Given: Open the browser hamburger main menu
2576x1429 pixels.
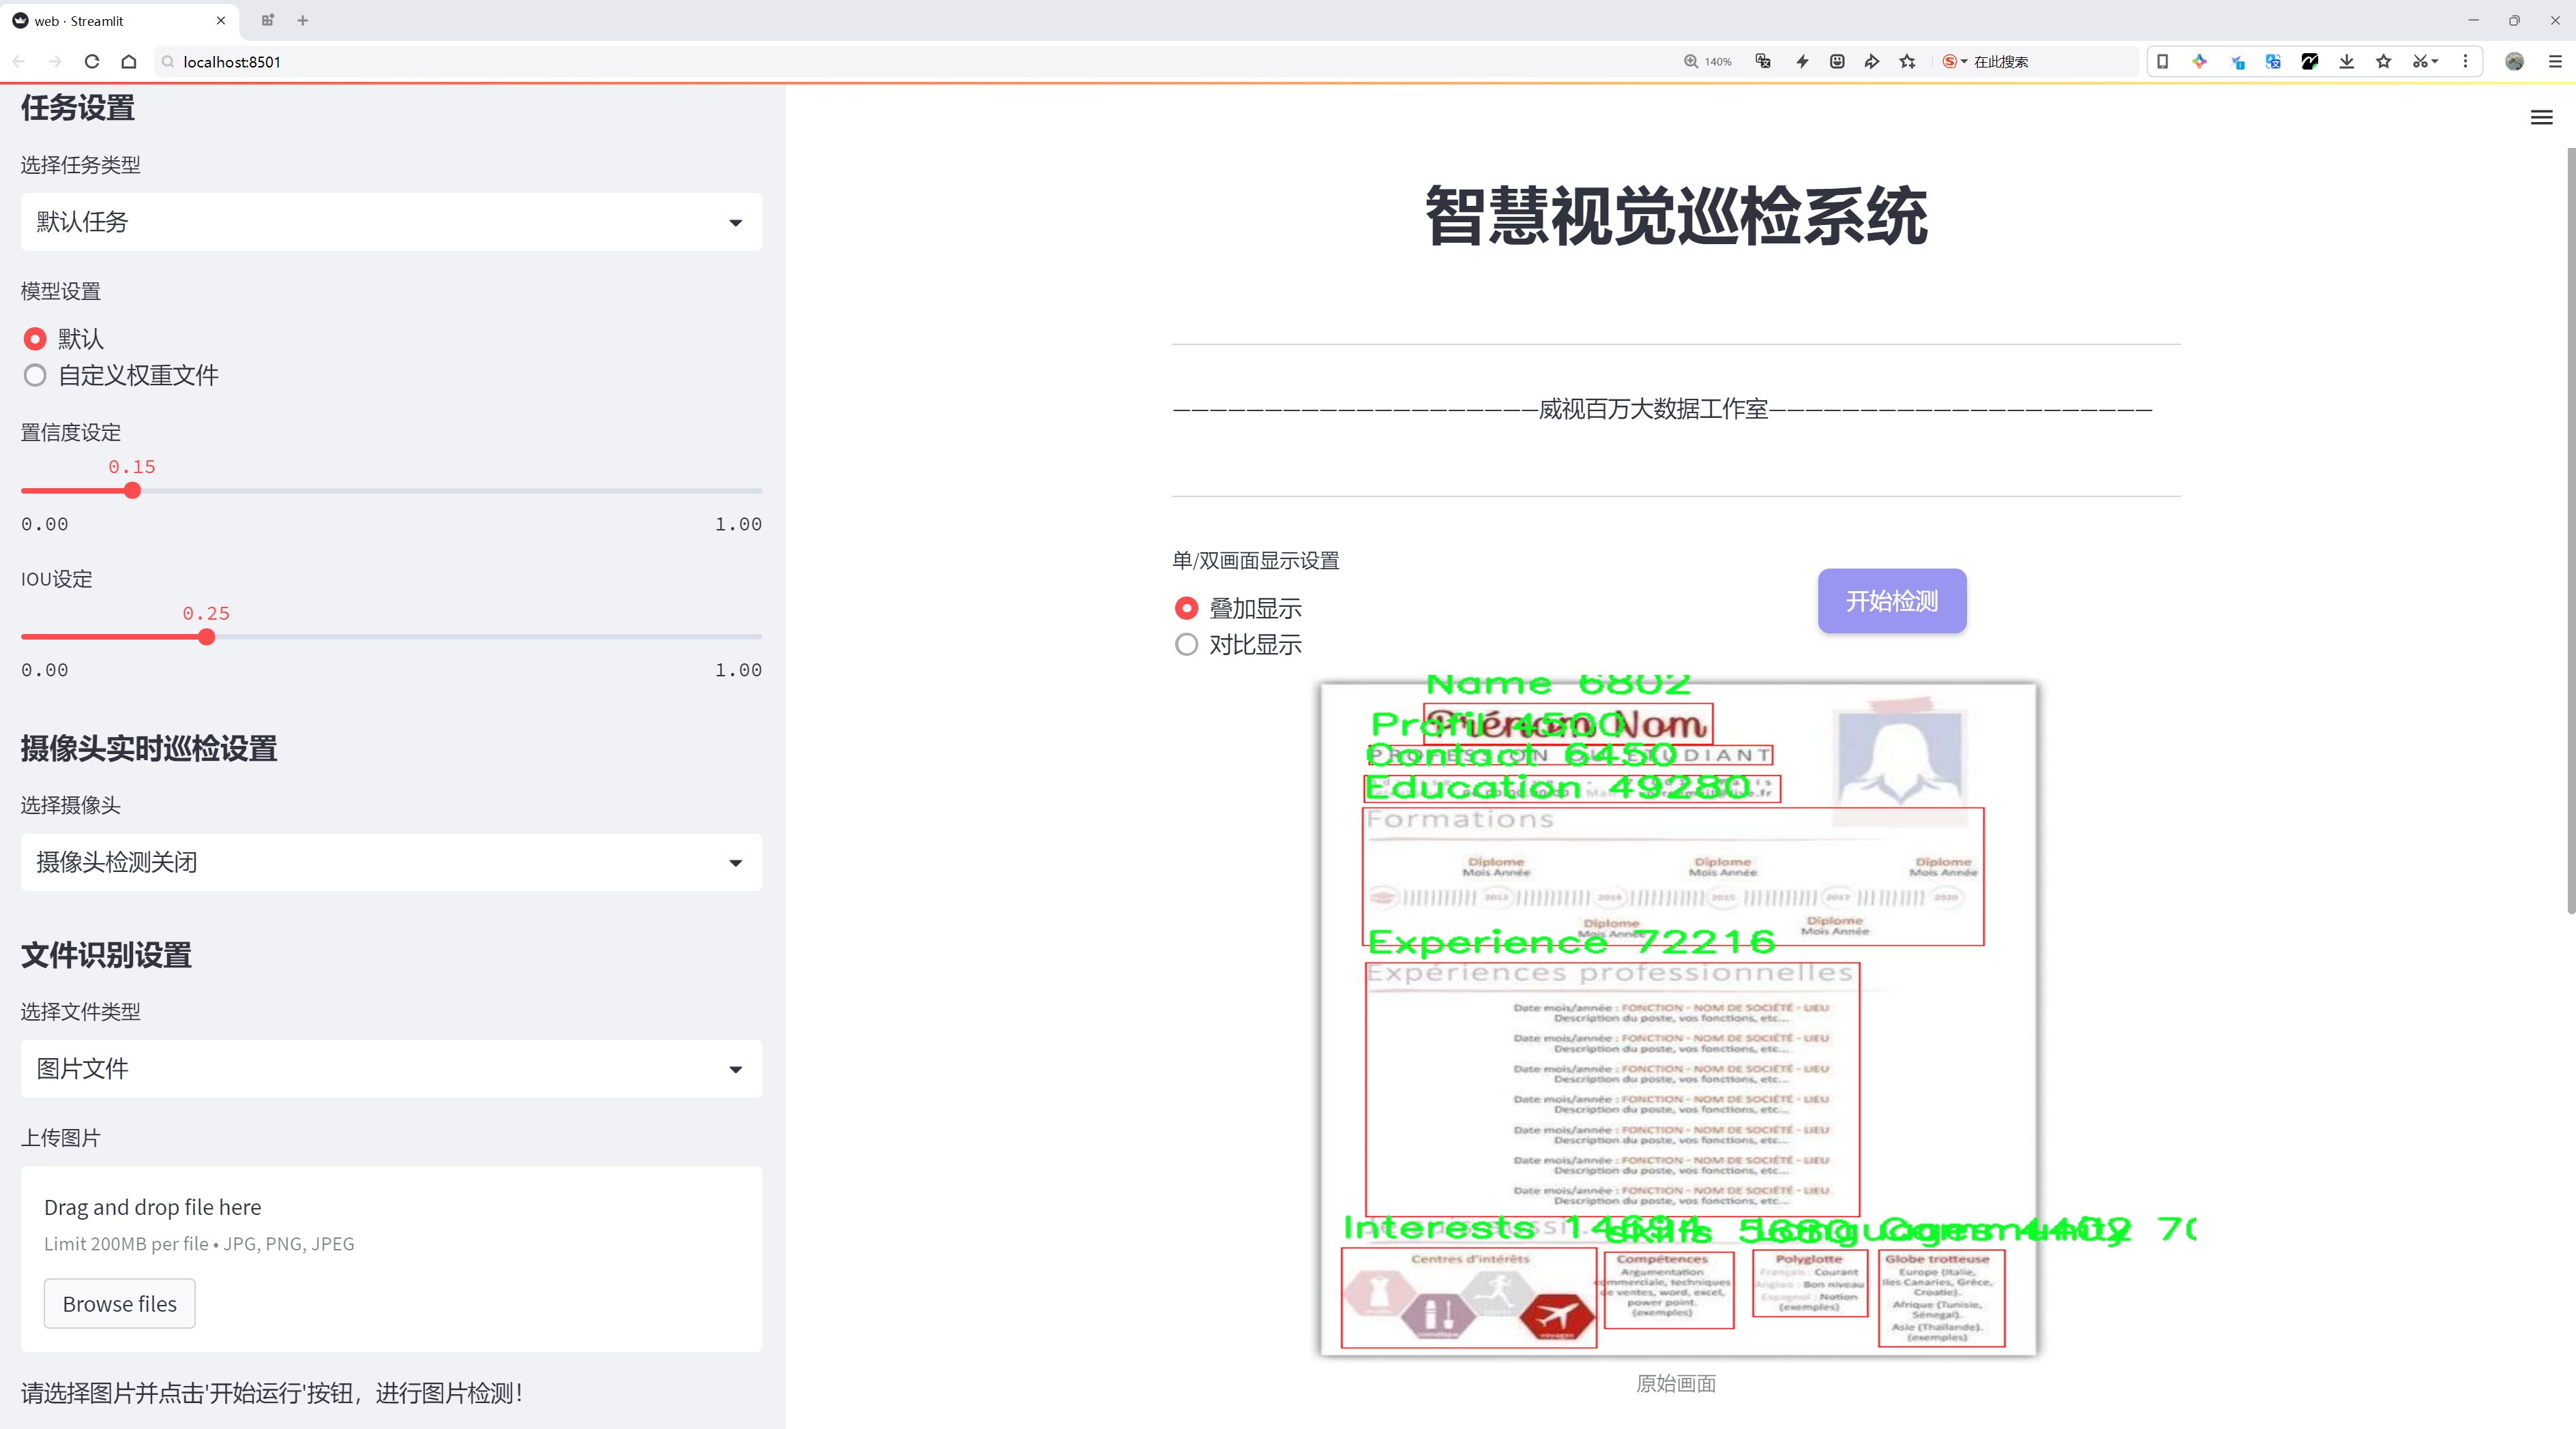Looking at the screenshot, I should click(2554, 62).
